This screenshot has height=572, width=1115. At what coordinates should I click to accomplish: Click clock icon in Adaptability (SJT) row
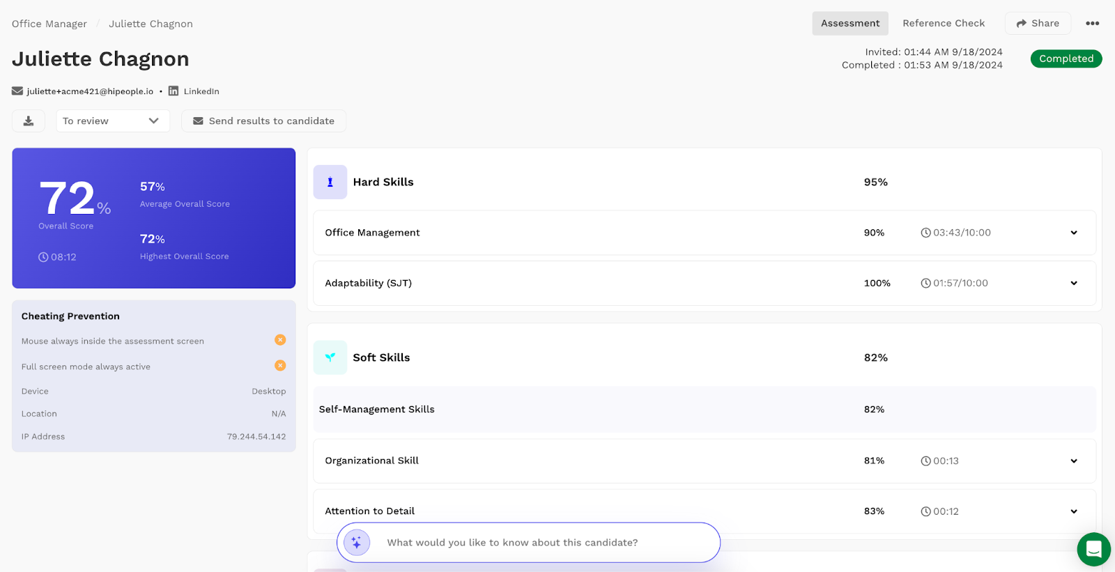click(x=925, y=283)
